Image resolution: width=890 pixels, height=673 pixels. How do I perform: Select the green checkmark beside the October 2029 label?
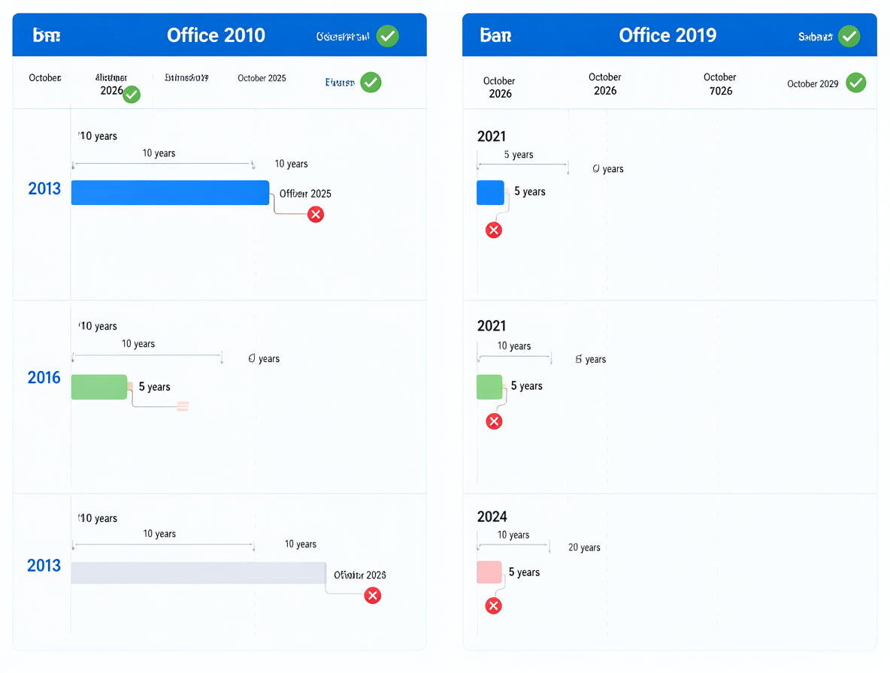[x=856, y=83]
